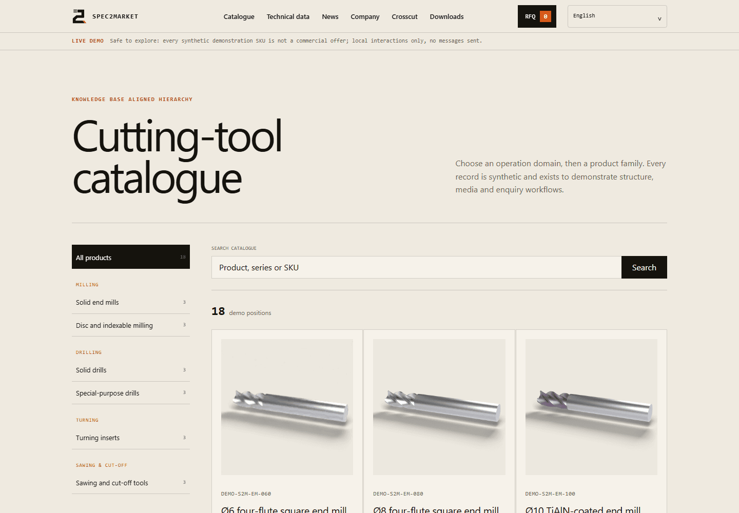Filter by Solid end mills
The height and width of the screenshot is (513, 739).
coord(131,302)
